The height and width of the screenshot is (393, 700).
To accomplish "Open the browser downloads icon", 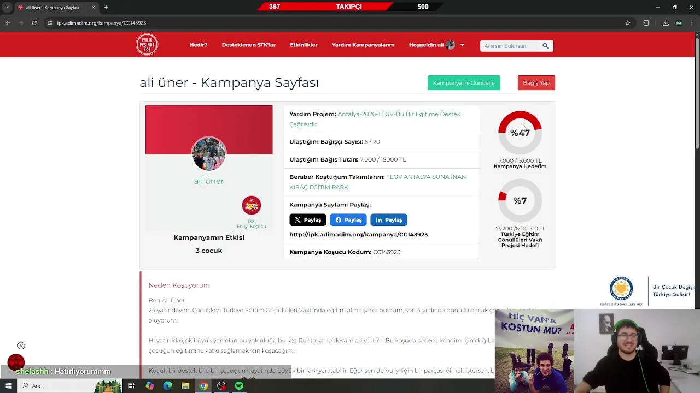I will [666, 23].
